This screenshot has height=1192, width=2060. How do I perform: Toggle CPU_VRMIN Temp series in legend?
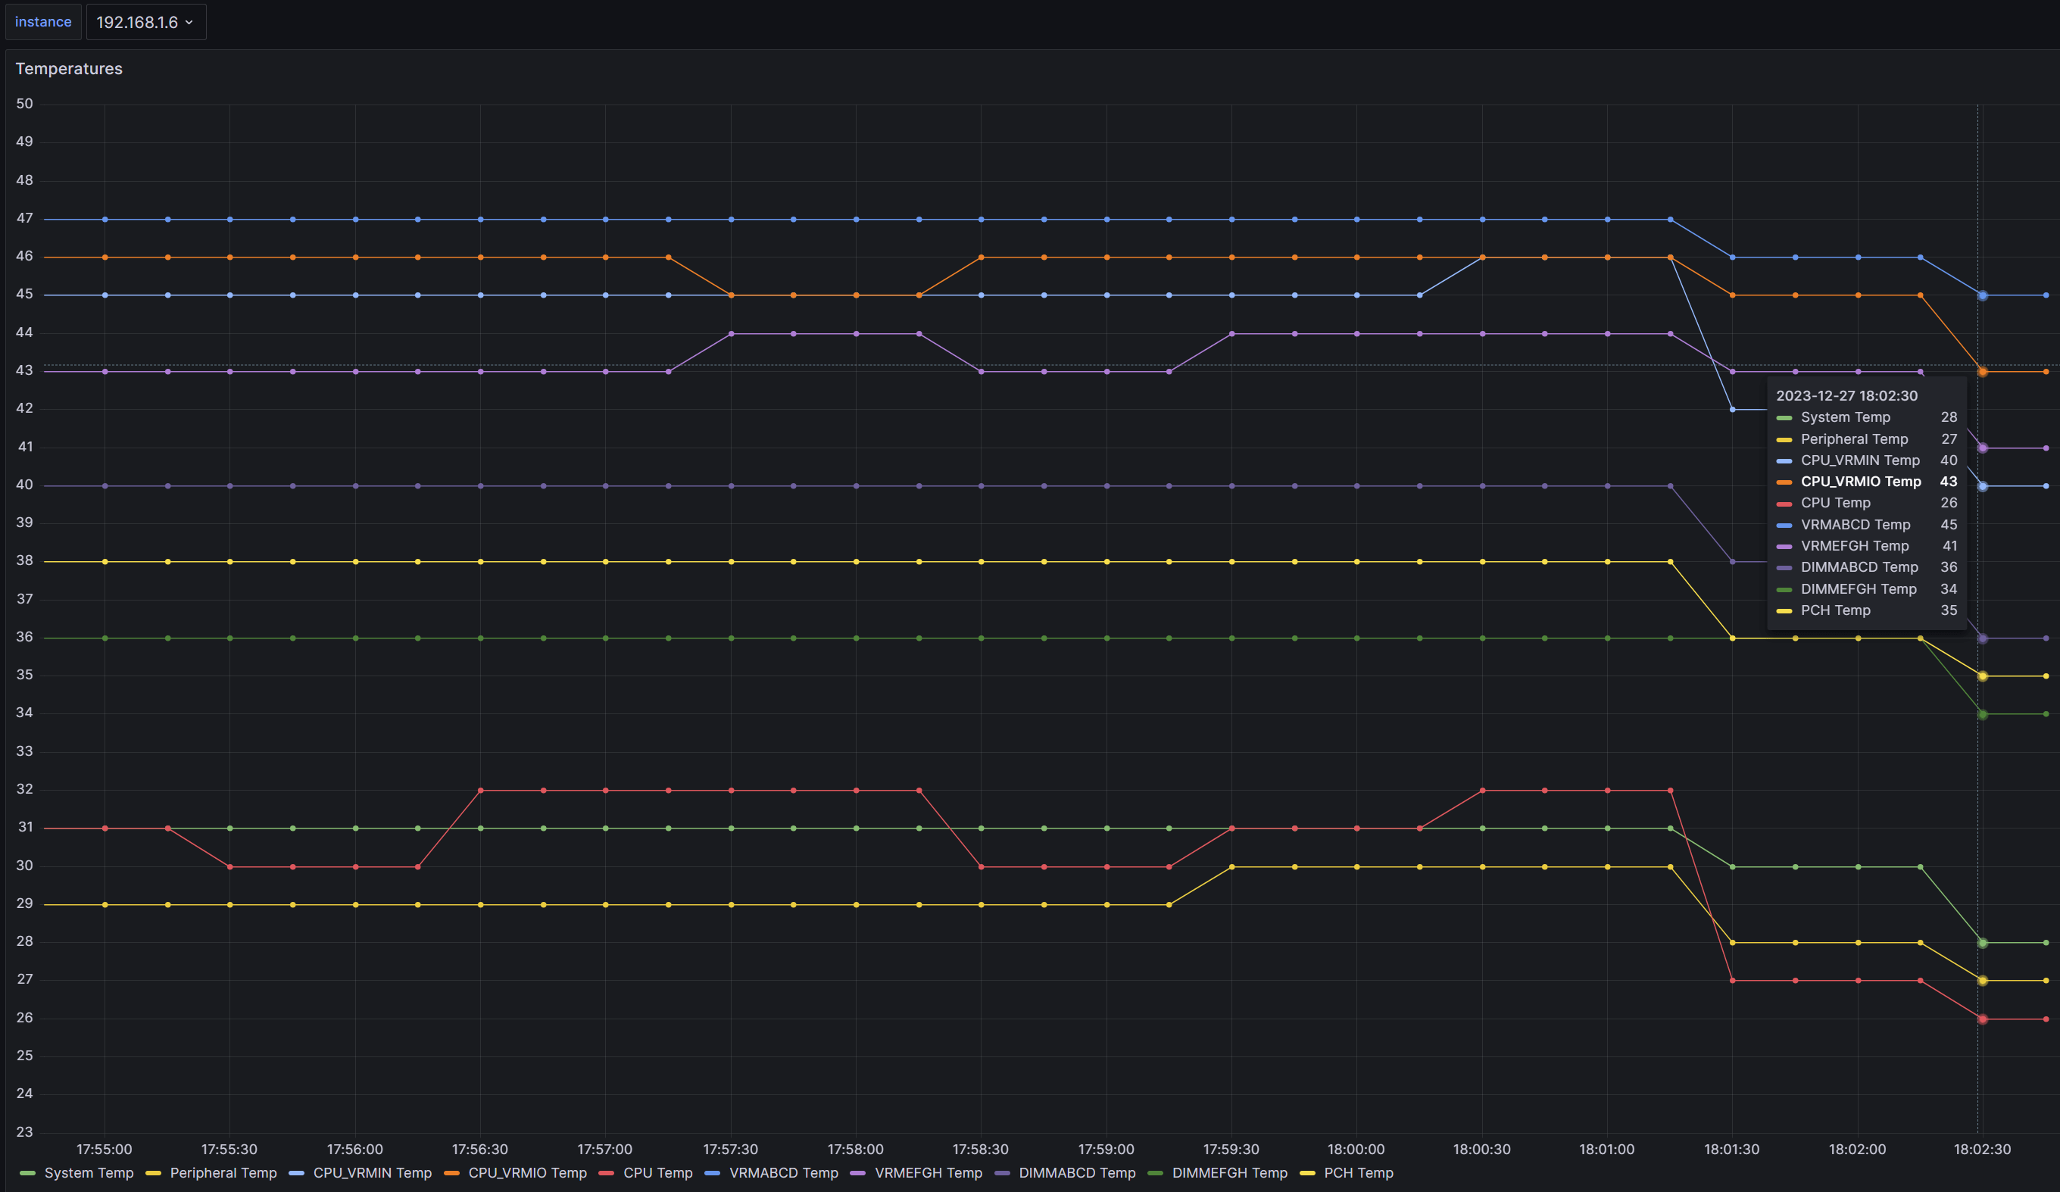[372, 1172]
